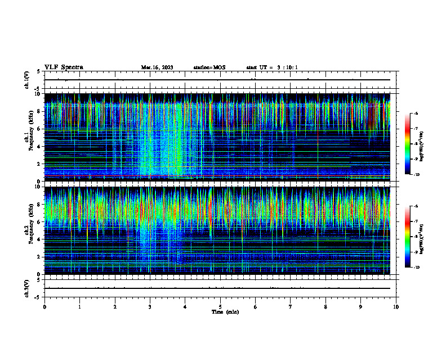Click the time axis tick label "2"
The image size is (446, 344).
(x=115, y=307)
